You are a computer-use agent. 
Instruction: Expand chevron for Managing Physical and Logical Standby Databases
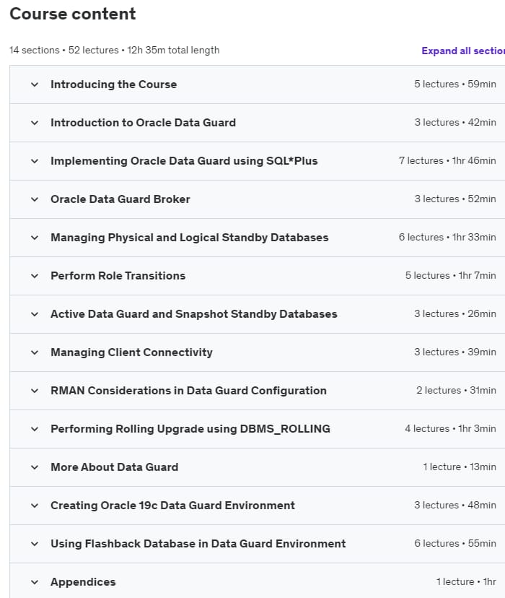coord(35,238)
